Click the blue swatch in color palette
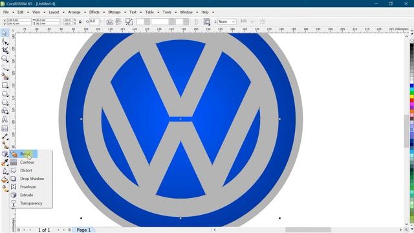 click(x=411, y=85)
